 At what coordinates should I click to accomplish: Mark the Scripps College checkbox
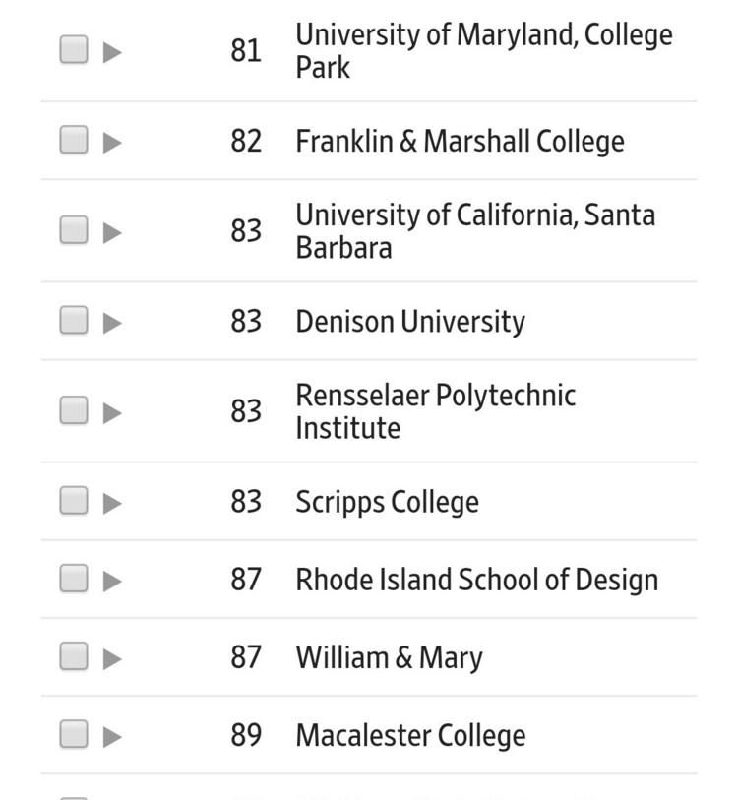[74, 501]
